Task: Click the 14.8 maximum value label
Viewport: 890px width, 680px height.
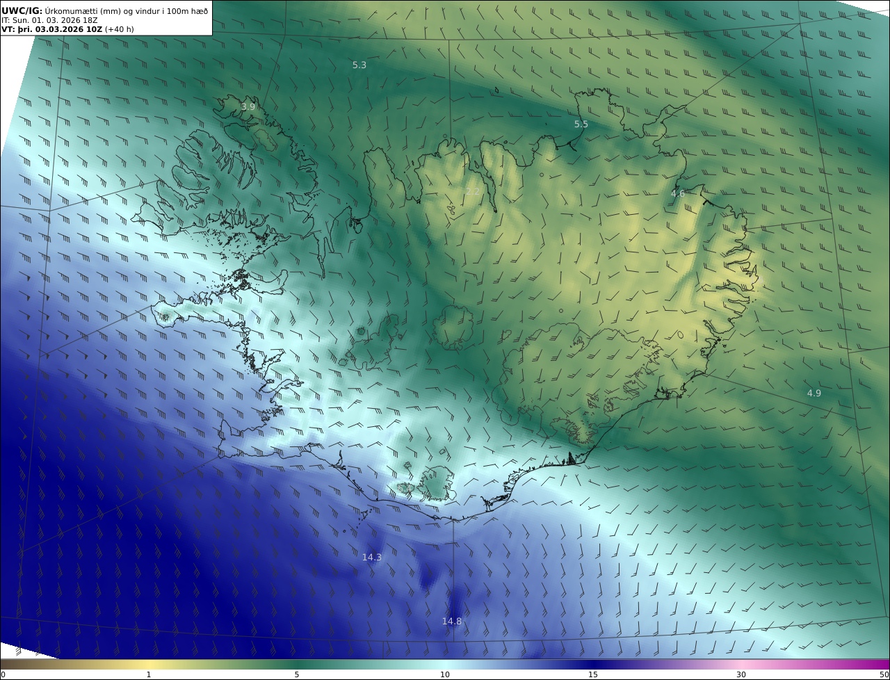Action: pos(452,621)
